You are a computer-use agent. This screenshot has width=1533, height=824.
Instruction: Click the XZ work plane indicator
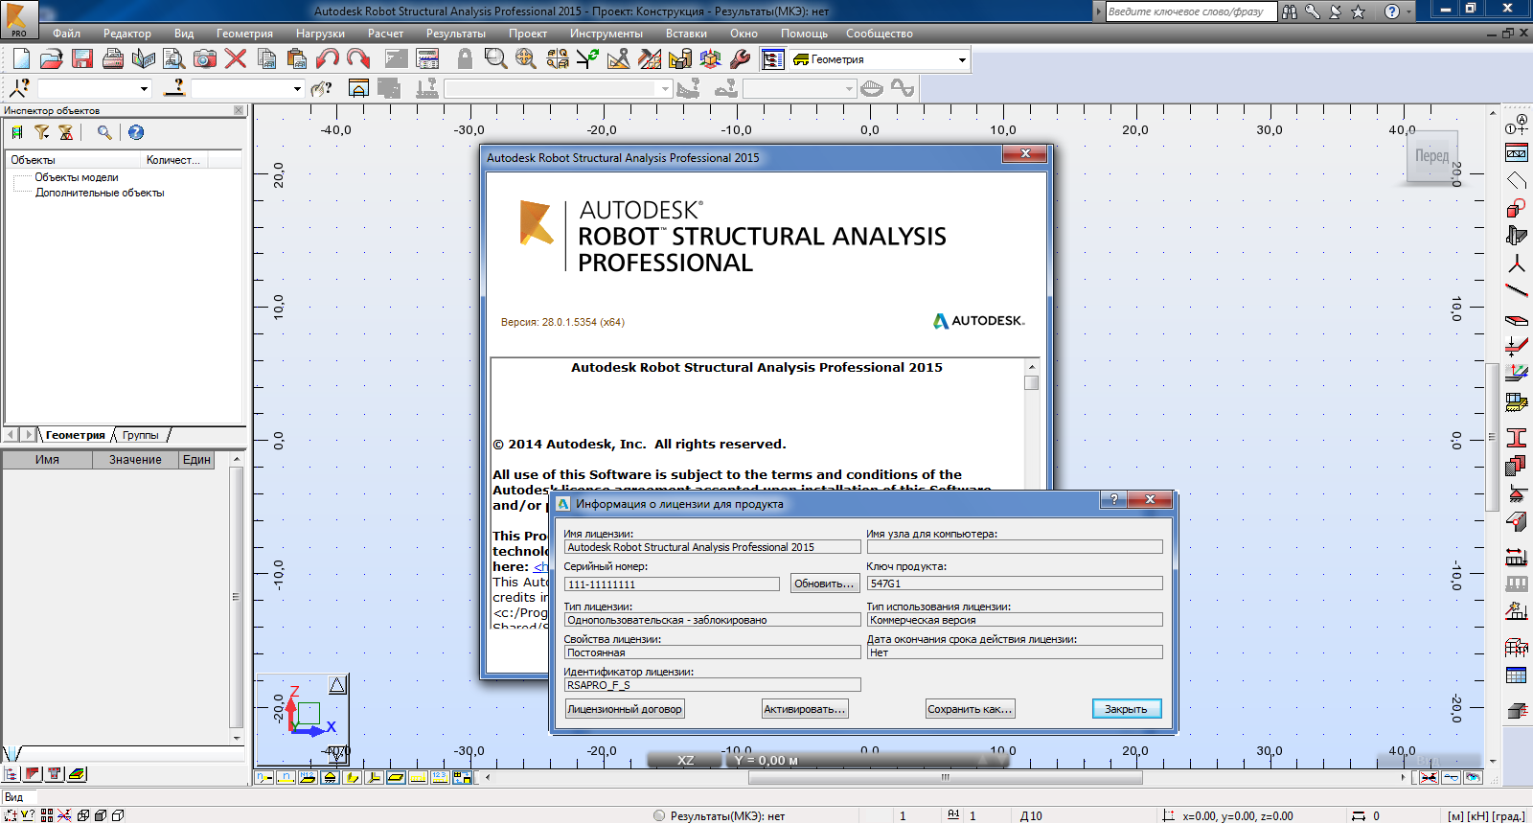click(686, 760)
